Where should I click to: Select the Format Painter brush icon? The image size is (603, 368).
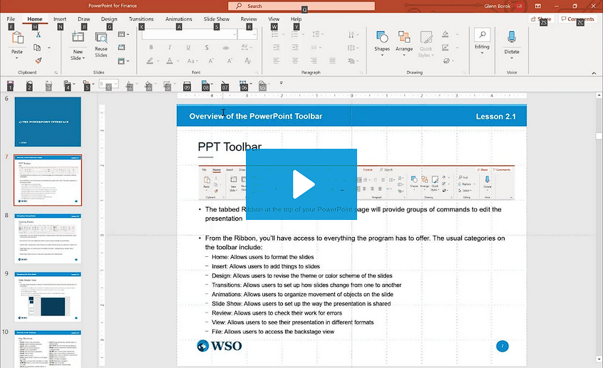pos(38,61)
